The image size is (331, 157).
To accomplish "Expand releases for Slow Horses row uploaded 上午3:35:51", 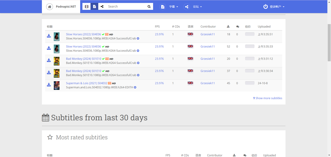I will 138,38.
